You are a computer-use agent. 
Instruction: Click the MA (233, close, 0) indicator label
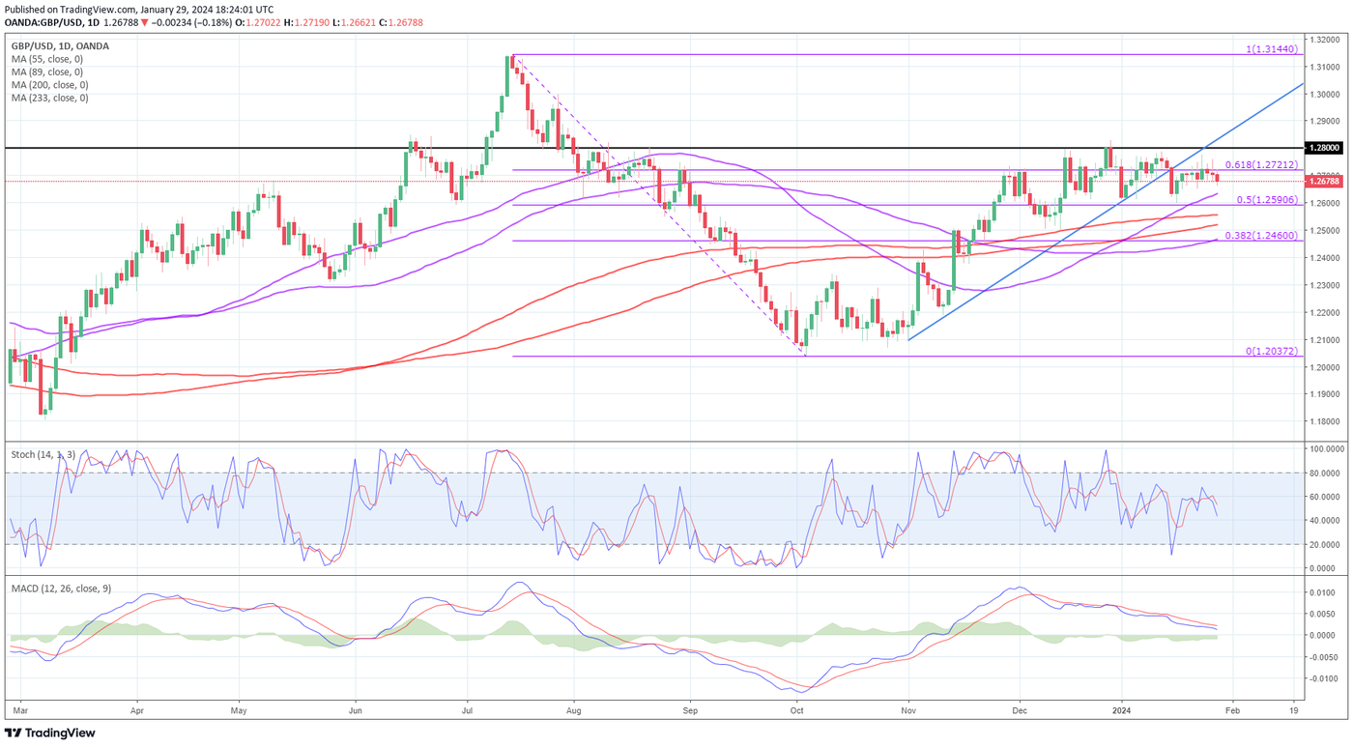49,99
